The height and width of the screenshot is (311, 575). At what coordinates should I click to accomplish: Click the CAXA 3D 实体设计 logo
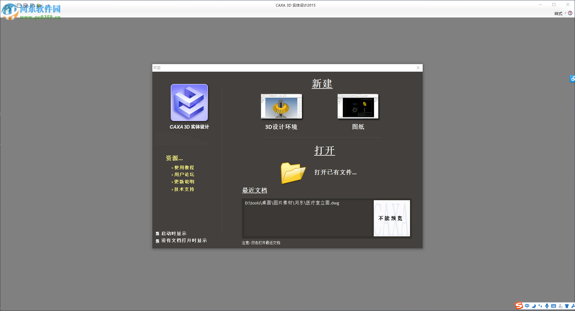(x=189, y=103)
